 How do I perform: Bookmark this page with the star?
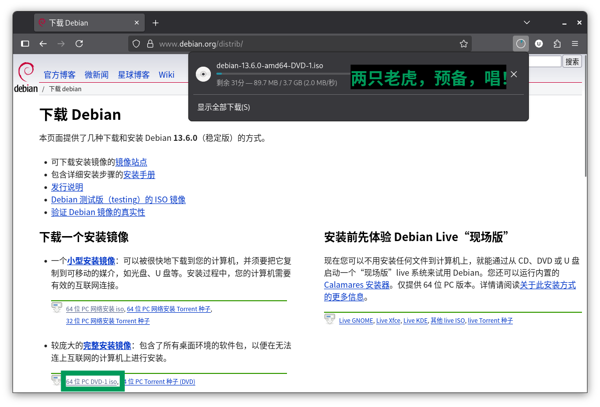464,44
